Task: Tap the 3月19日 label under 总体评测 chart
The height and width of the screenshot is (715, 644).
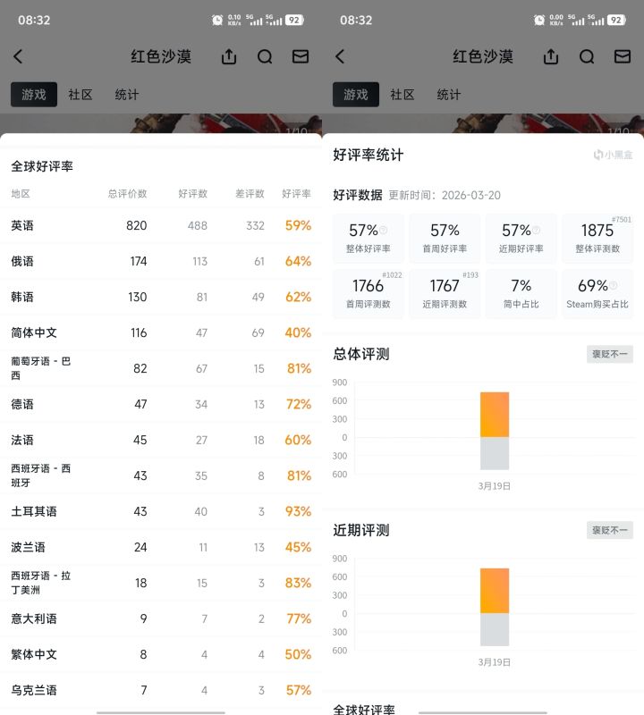Action: pyautogui.click(x=495, y=486)
